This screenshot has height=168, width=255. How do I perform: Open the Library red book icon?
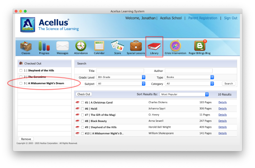click(x=154, y=46)
